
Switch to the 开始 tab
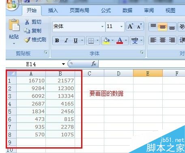pos(32,11)
